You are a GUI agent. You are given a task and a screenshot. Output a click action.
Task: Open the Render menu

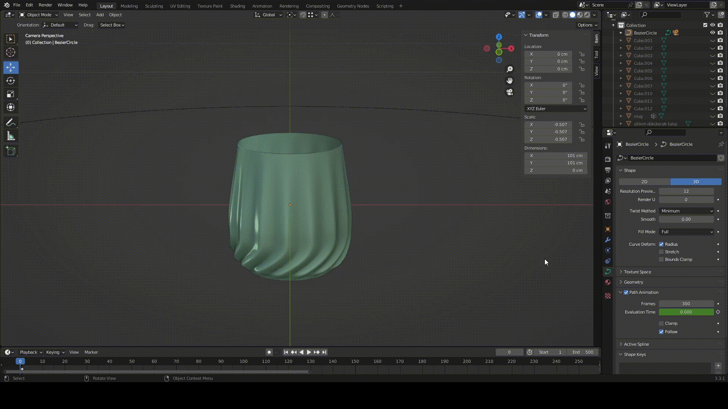tap(45, 5)
